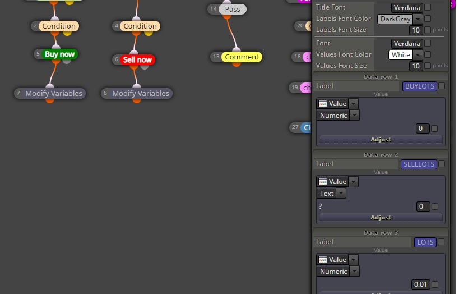Open Data row 3 Value source dropdown
The image size is (459, 294).
click(353, 260)
